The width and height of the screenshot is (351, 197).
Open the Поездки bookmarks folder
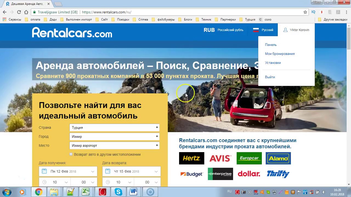pyautogui.click(x=120, y=19)
